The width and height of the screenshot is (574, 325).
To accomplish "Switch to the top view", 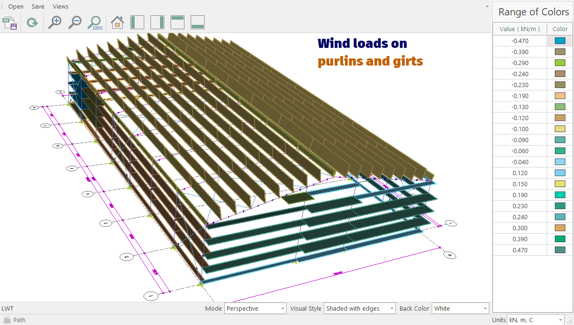I will point(178,22).
